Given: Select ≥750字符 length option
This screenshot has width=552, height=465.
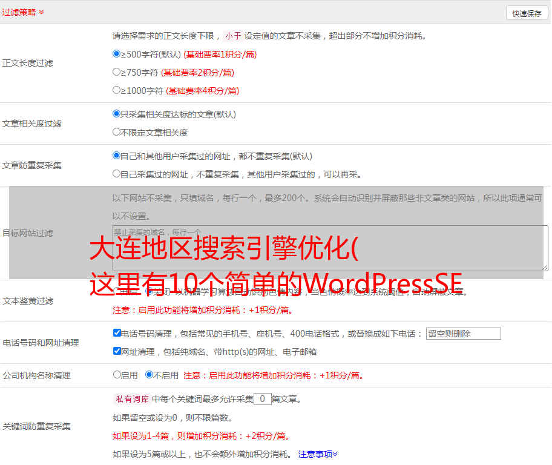Looking at the screenshot, I should (x=116, y=72).
